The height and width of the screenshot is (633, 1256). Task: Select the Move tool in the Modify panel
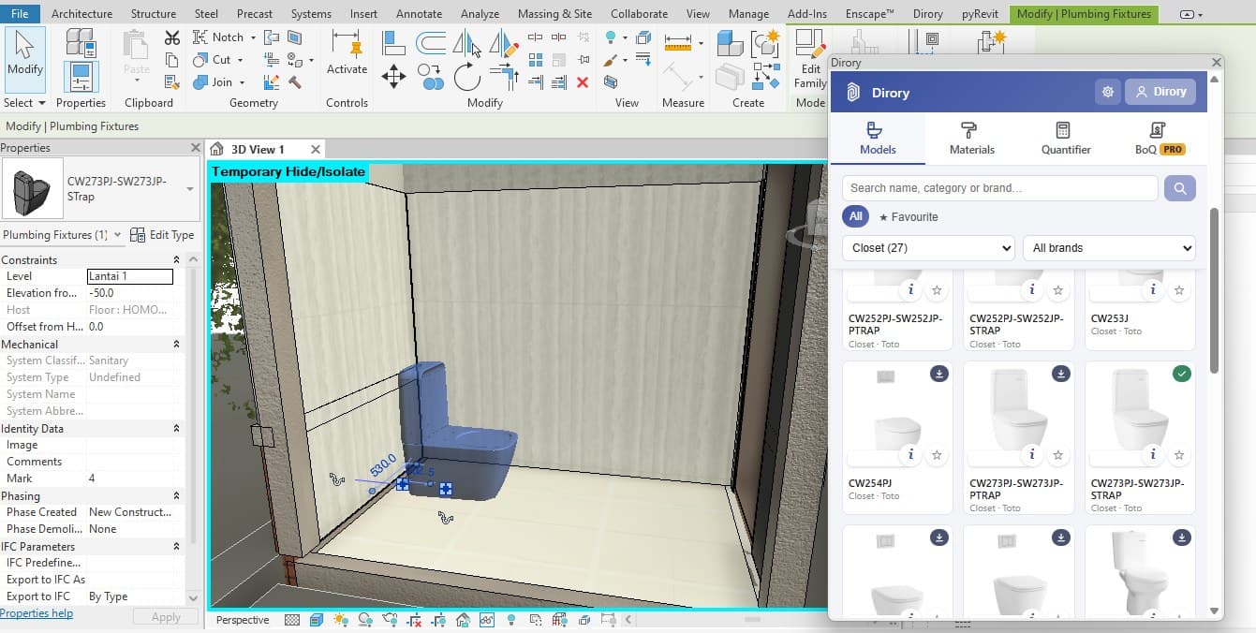point(394,77)
